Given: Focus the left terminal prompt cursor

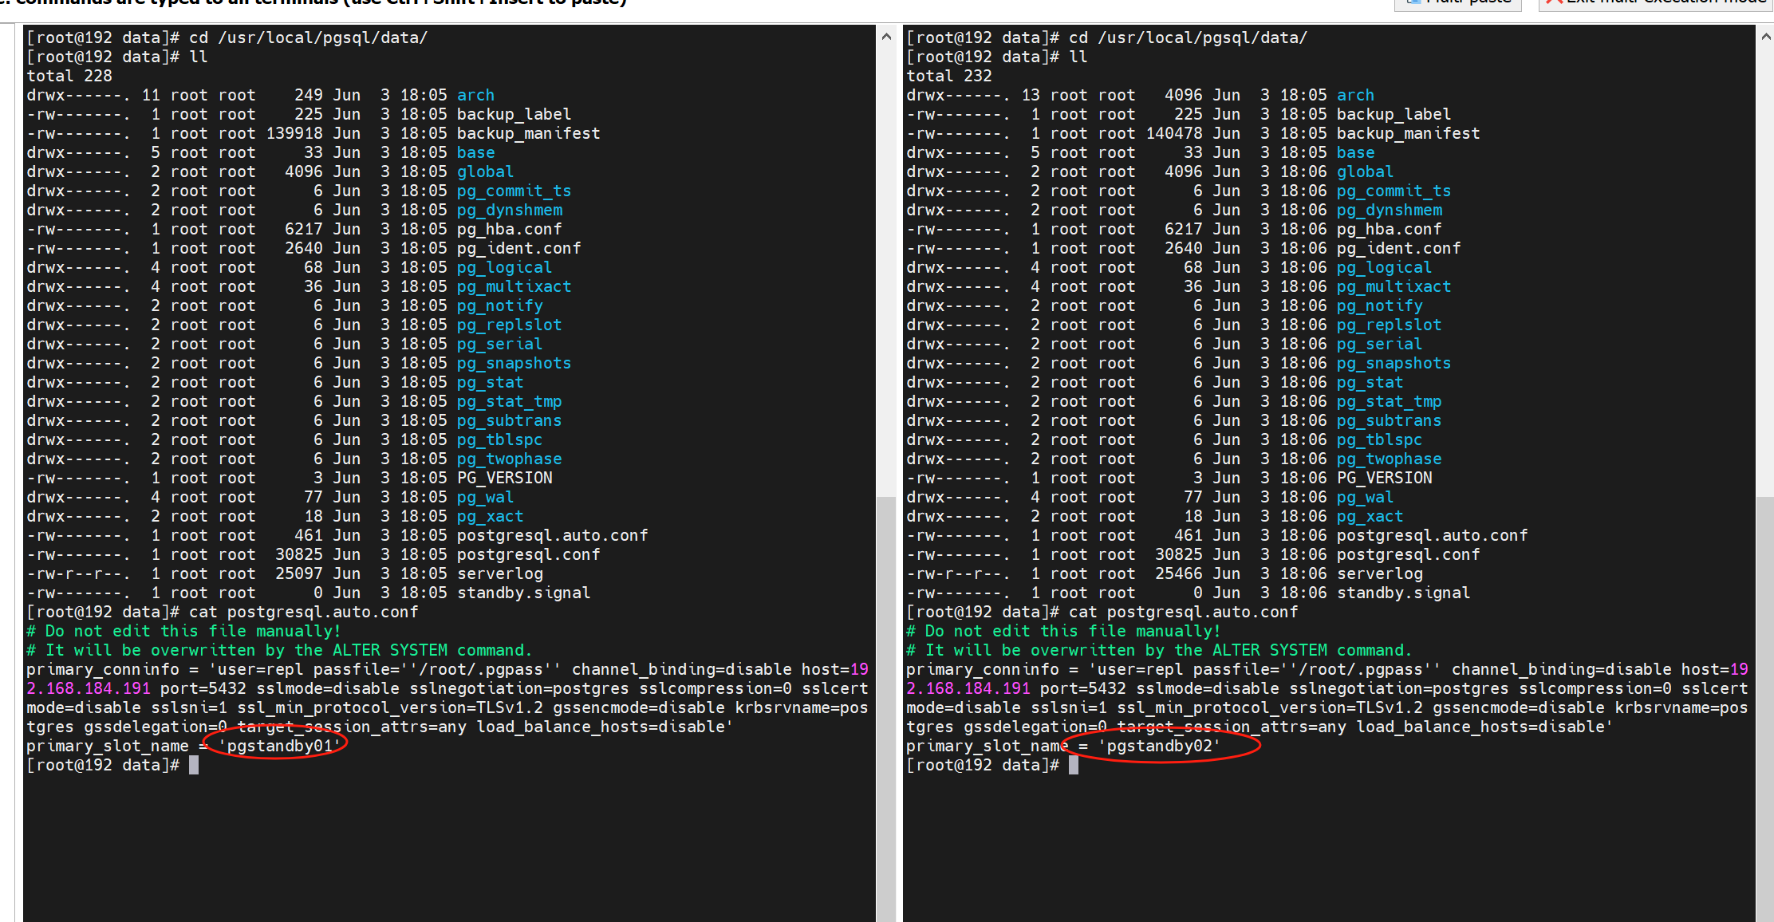Looking at the screenshot, I should (194, 765).
